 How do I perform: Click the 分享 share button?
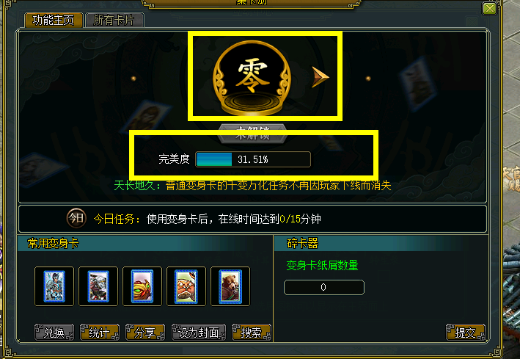[145, 332]
